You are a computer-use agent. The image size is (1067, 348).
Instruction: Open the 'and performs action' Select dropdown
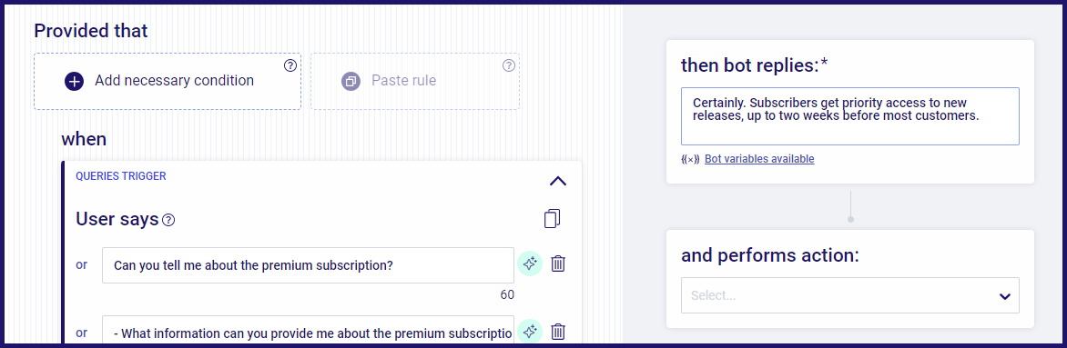pos(850,295)
